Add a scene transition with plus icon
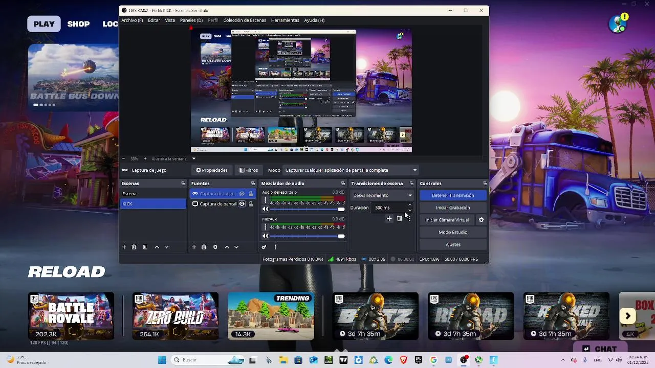 pyautogui.click(x=389, y=218)
